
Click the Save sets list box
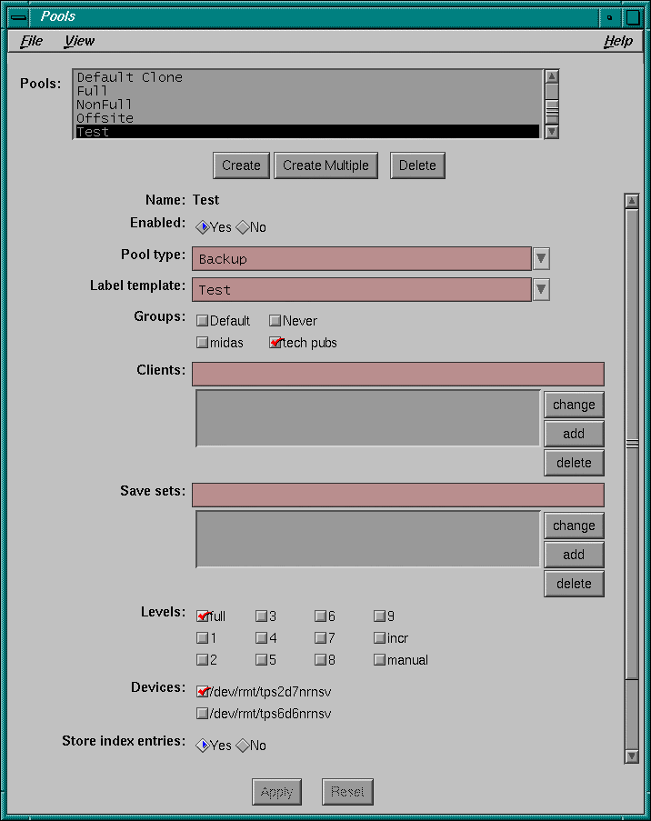(367, 539)
